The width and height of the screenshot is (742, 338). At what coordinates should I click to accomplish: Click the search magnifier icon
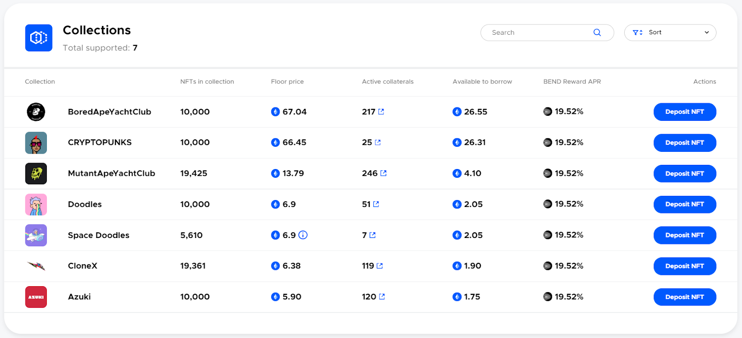[x=597, y=32]
